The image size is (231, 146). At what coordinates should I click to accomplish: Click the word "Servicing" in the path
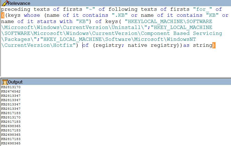(x=207, y=33)
